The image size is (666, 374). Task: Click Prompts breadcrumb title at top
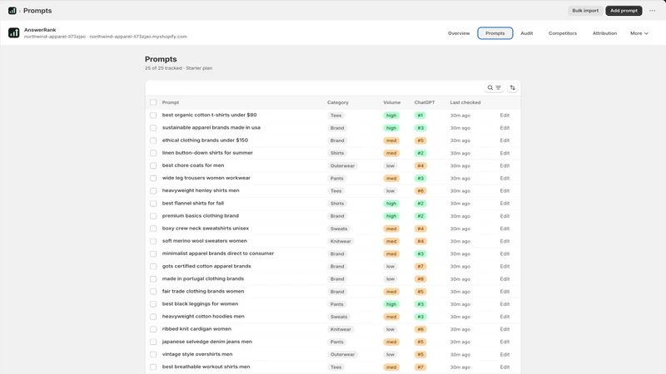click(x=37, y=11)
